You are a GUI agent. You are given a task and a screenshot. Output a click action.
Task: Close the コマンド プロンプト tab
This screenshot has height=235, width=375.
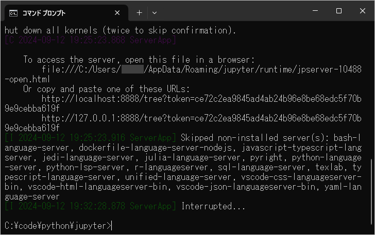click(117, 12)
